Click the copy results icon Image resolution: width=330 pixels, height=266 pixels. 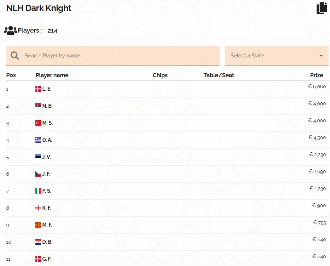coord(322,8)
